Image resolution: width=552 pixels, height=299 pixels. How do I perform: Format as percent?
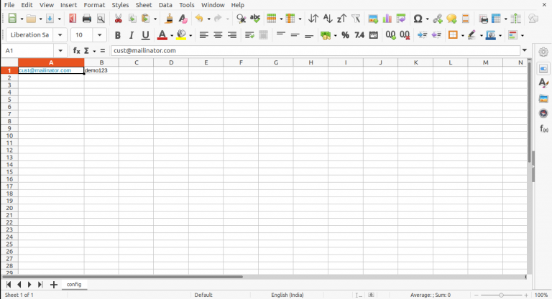click(345, 35)
